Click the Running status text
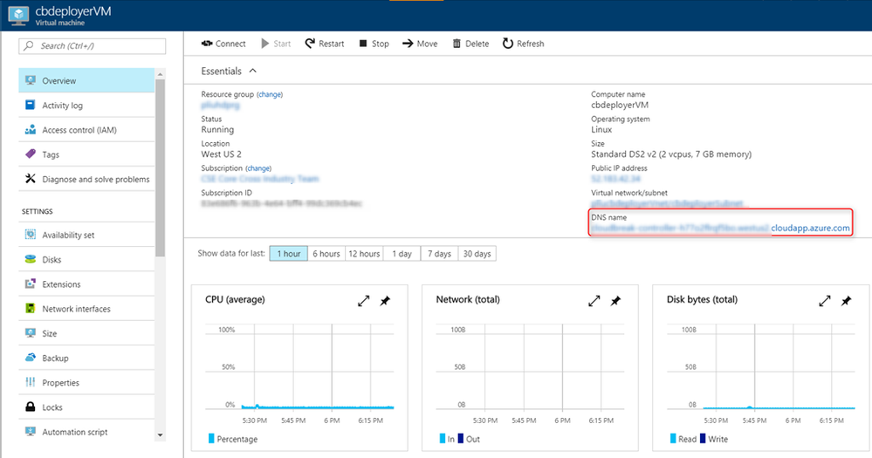Image resolution: width=872 pixels, height=458 pixels. (217, 129)
